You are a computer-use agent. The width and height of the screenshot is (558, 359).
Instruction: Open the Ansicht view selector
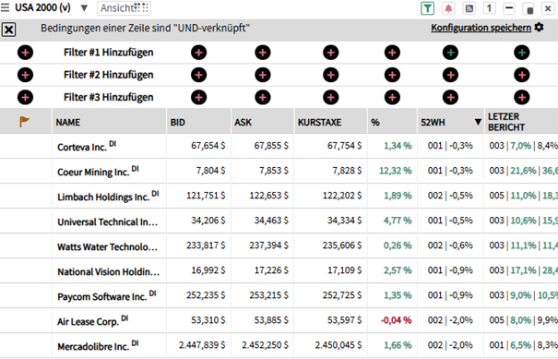coord(124,8)
